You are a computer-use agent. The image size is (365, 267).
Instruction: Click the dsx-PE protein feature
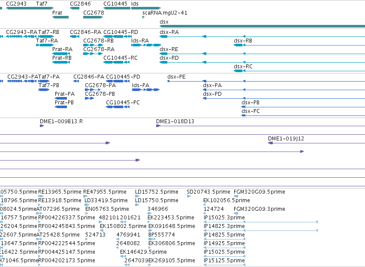coord(266,81)
